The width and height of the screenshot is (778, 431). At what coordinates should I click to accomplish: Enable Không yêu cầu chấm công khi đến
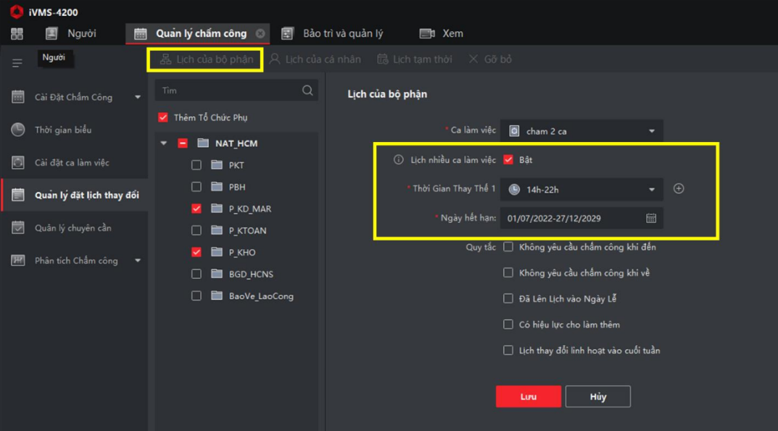pos(508,247)
